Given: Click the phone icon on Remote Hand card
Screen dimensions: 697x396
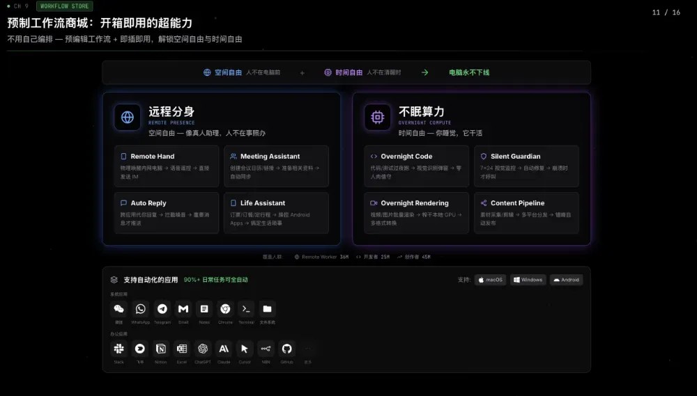Looking at the screenshot, I should tap(123, 157).
